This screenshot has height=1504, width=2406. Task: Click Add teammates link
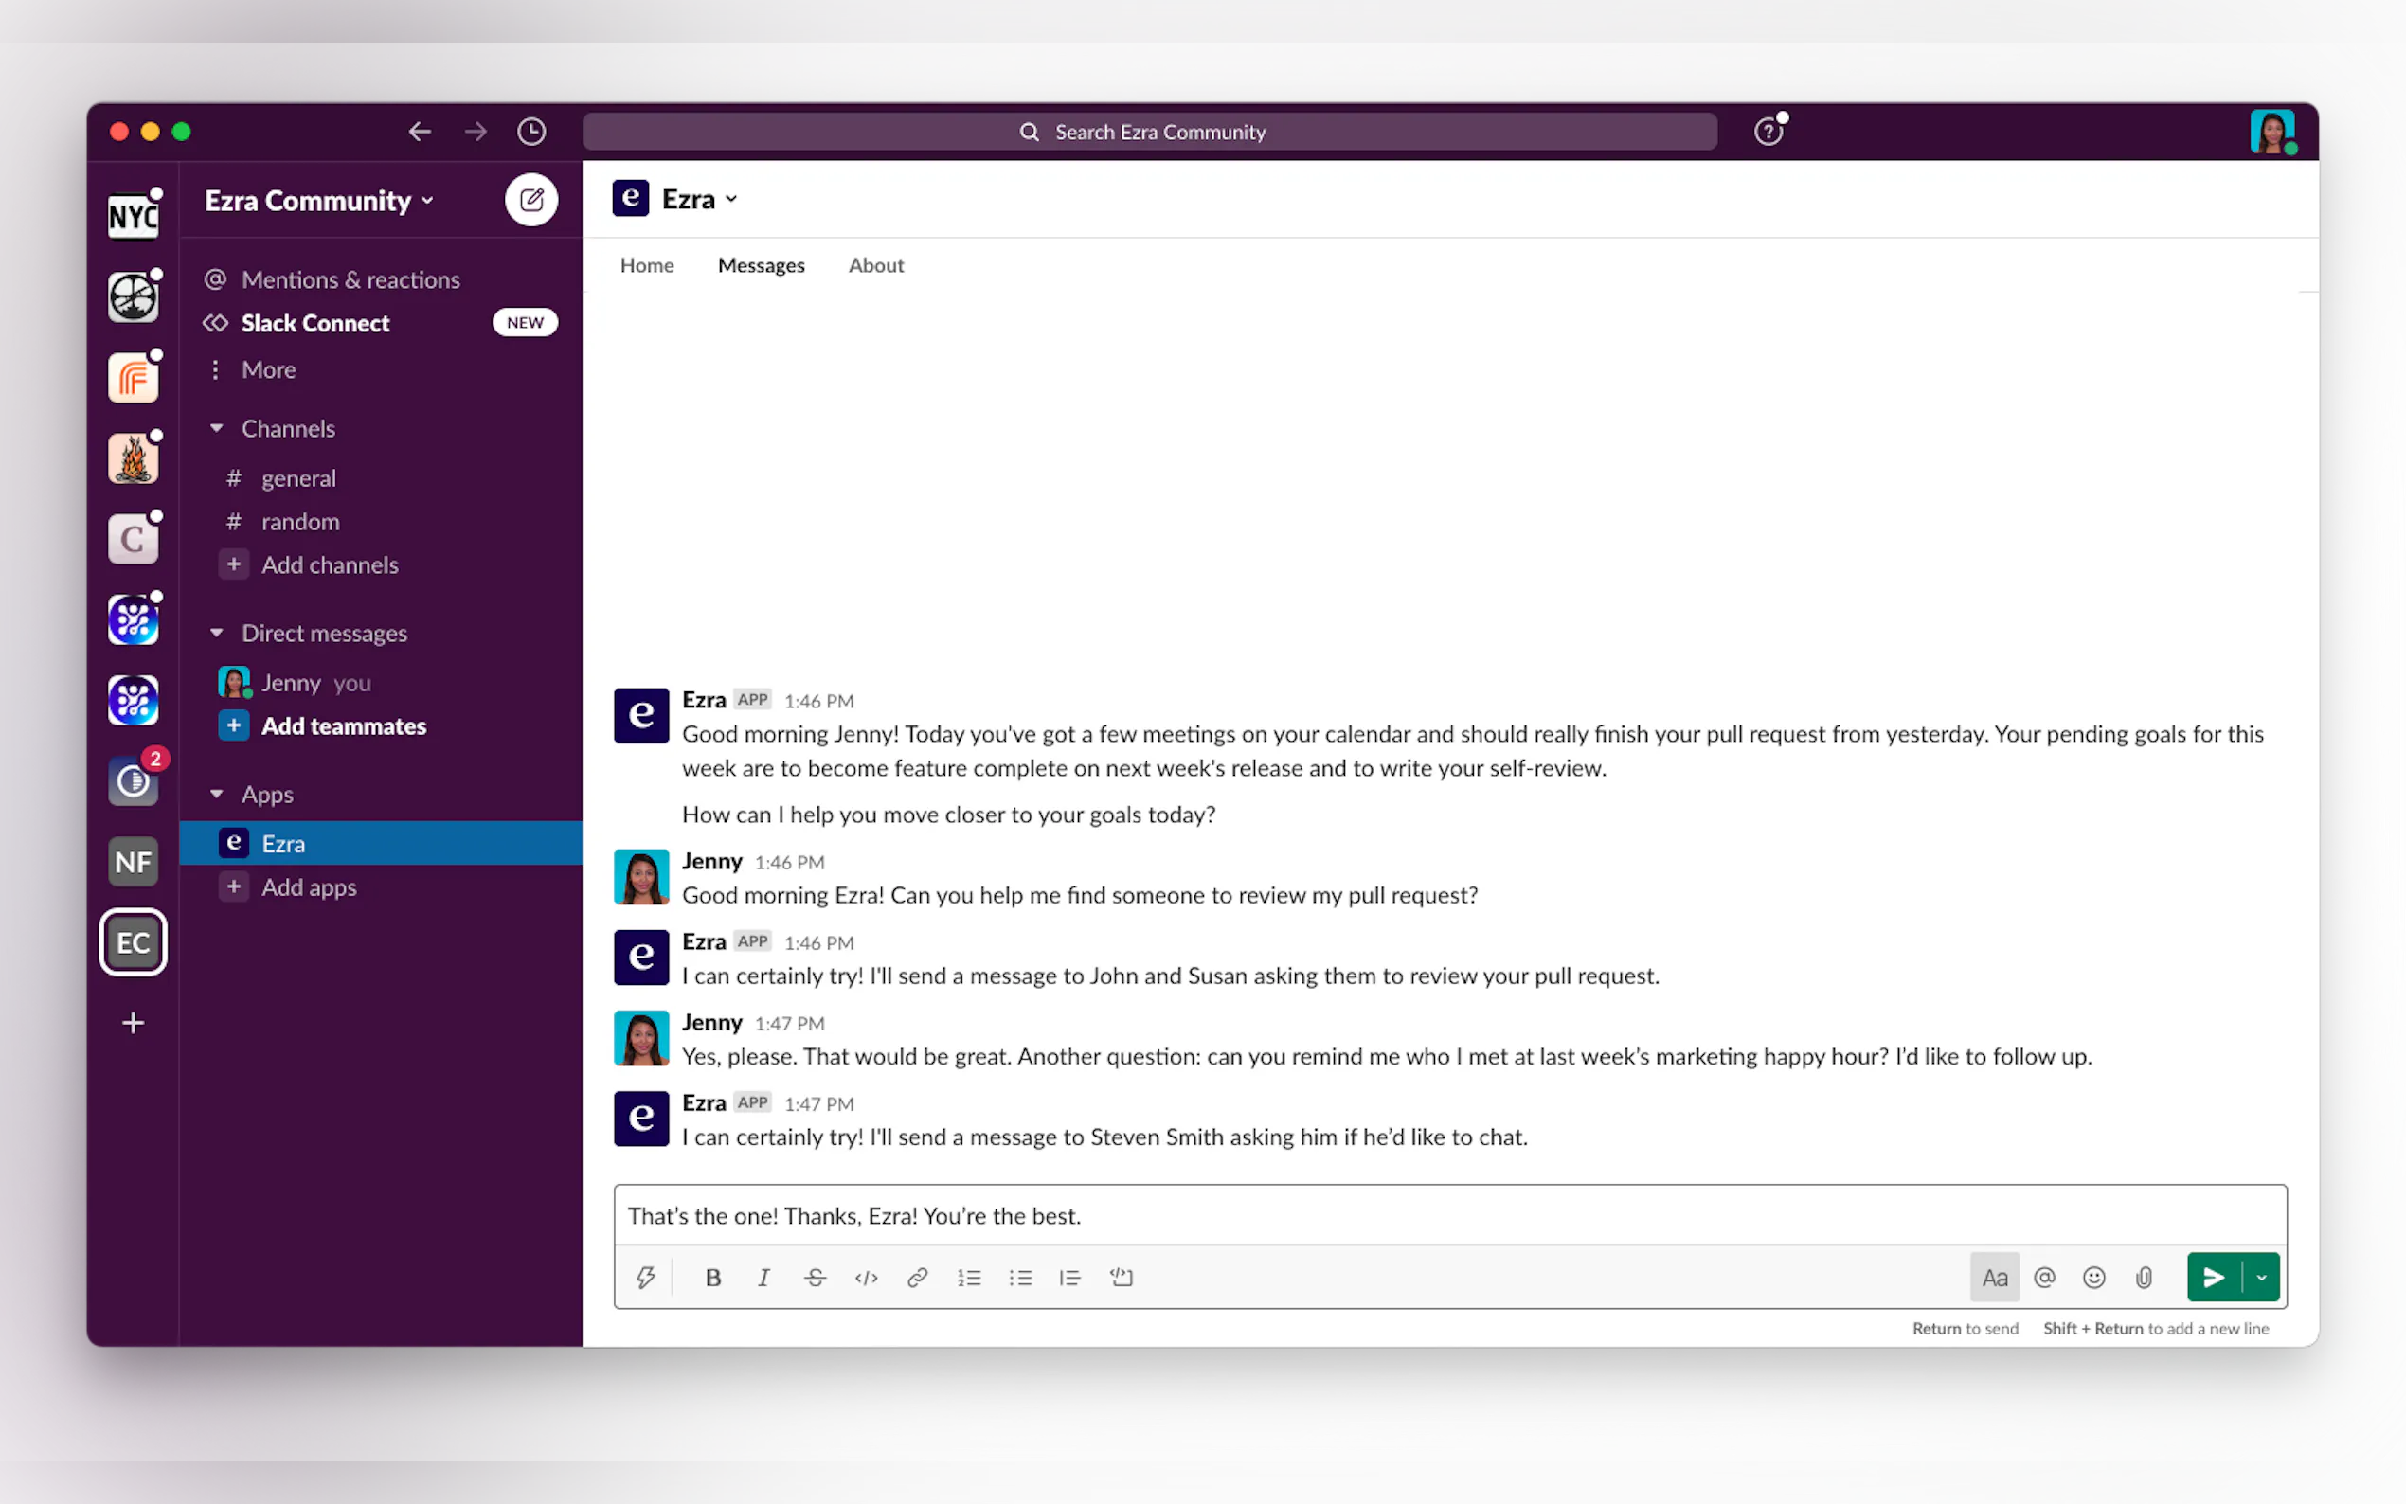tap(343, 726)
